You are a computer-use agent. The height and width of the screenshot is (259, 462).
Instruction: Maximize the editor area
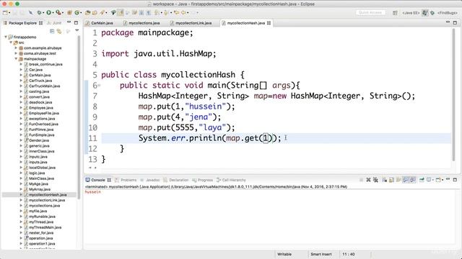[455, 22]
